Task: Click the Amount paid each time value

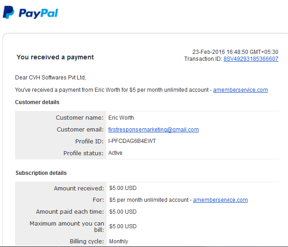Action: 123,212
